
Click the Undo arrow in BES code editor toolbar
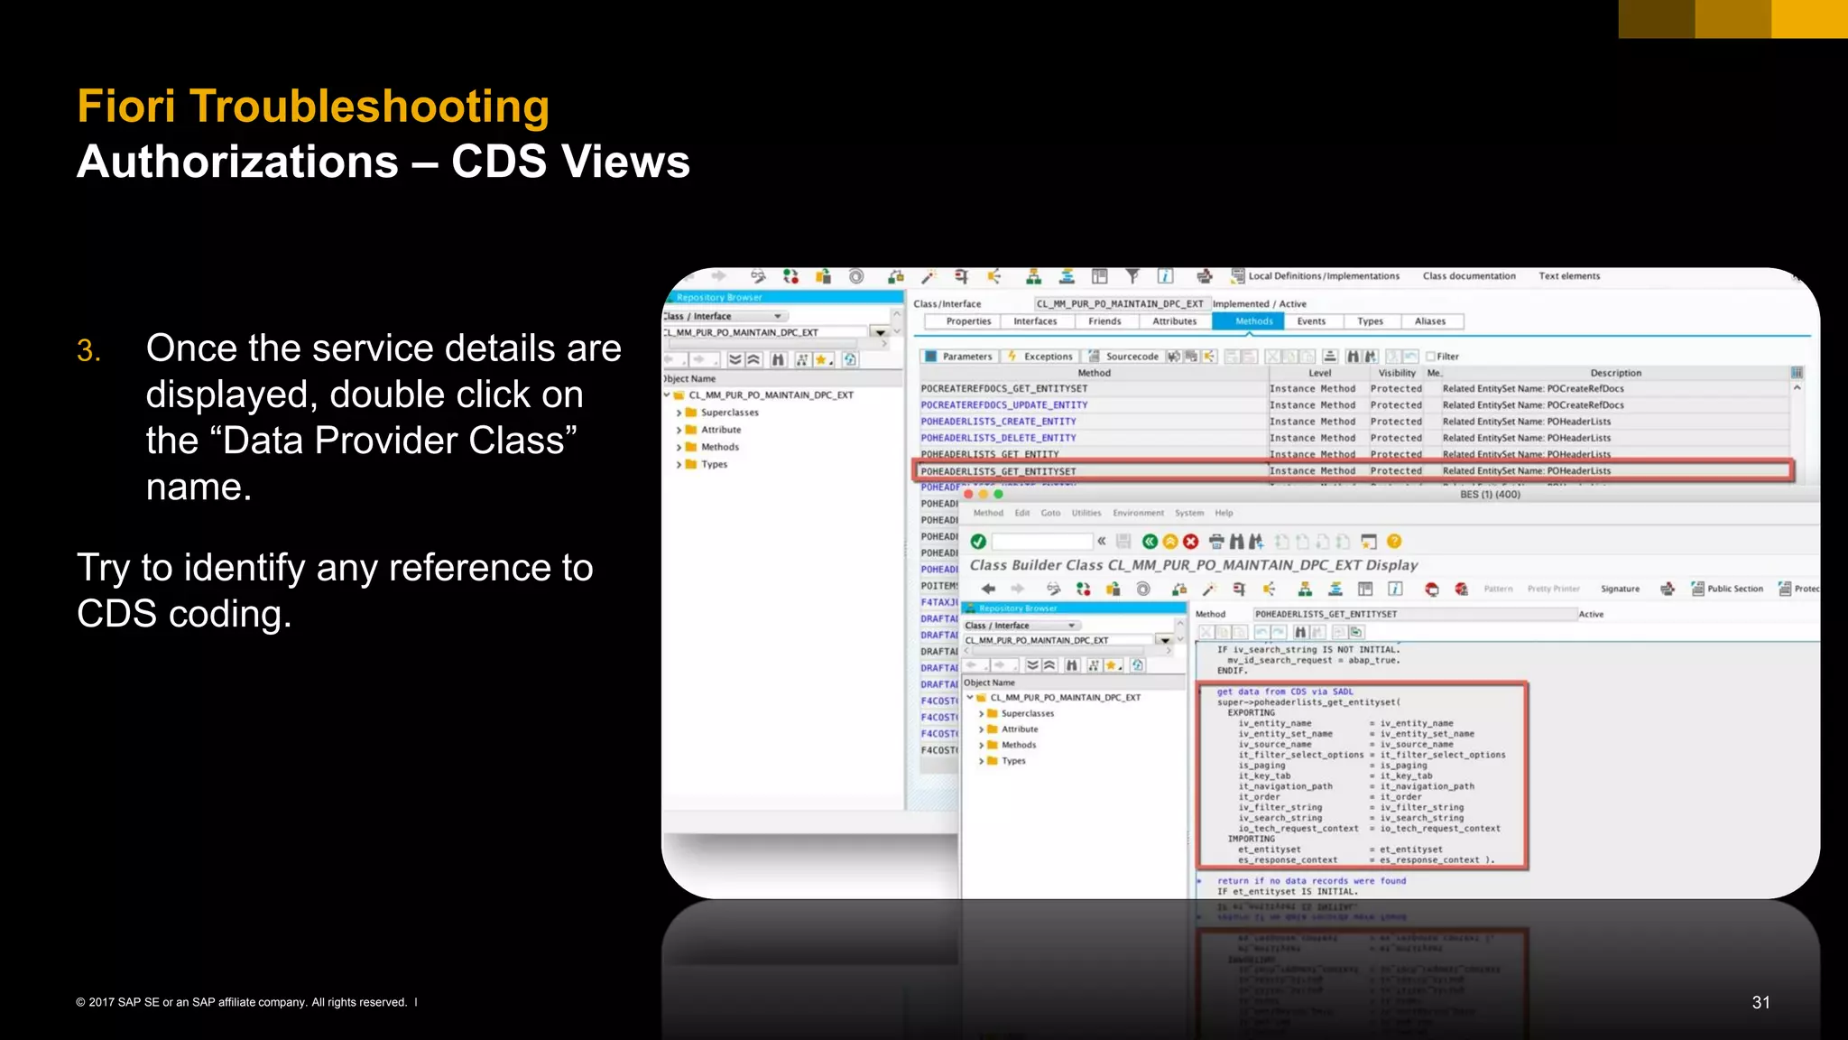coord(1261,632)
